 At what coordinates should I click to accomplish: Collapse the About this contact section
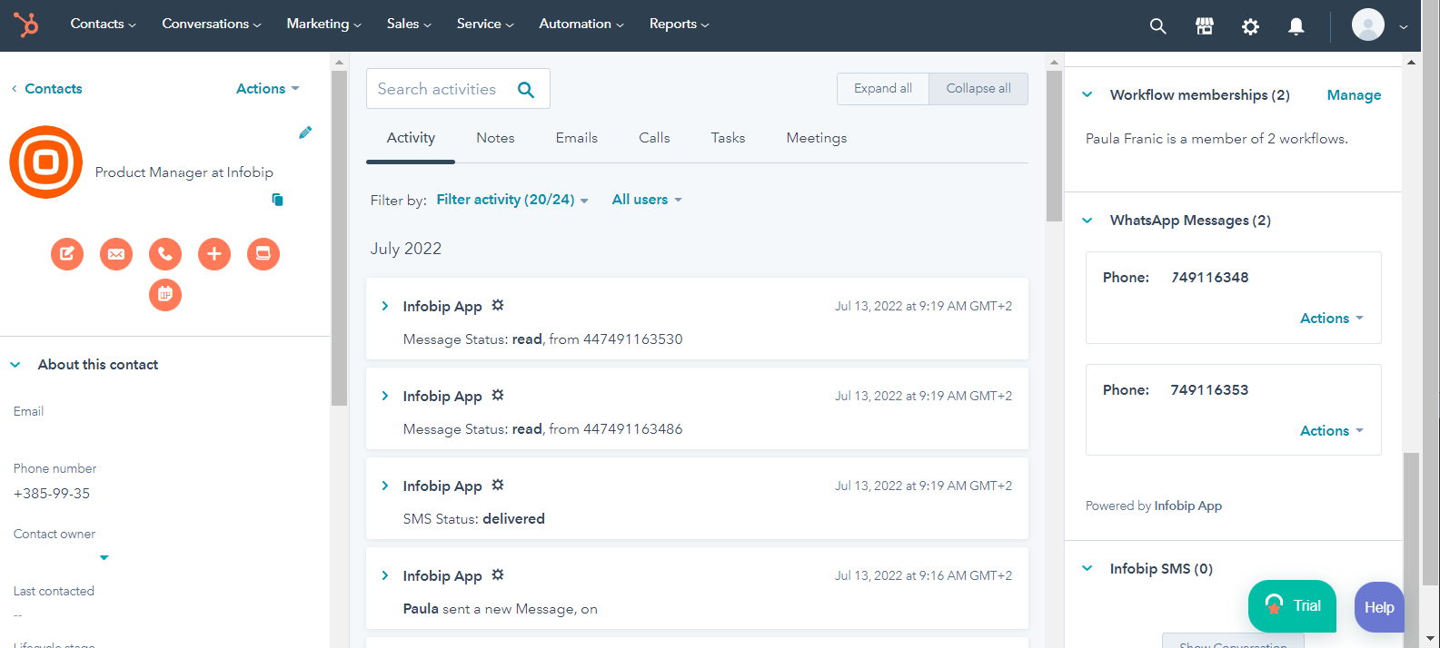pos(15,365)
